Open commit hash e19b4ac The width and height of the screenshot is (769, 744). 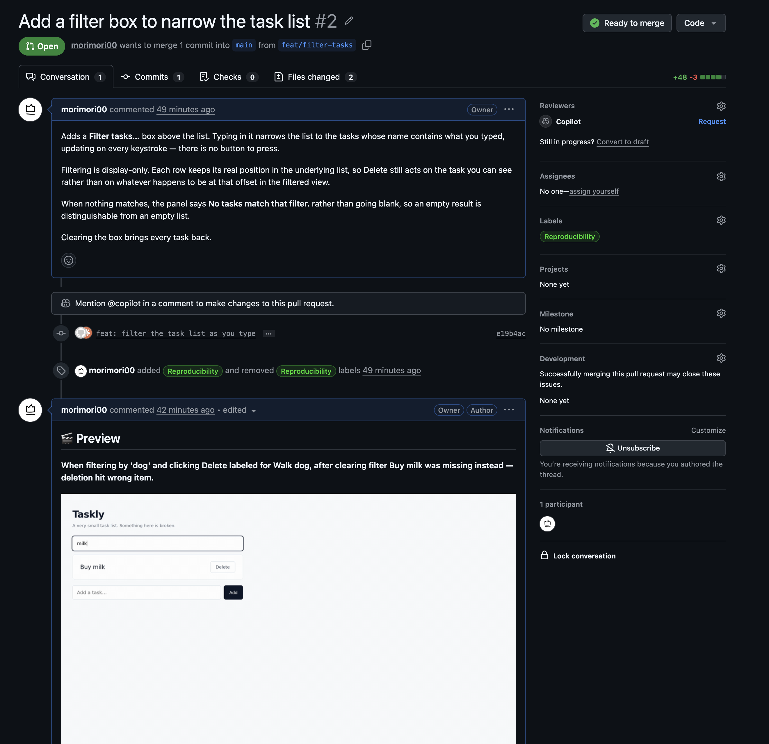click(x=511, y=334)
